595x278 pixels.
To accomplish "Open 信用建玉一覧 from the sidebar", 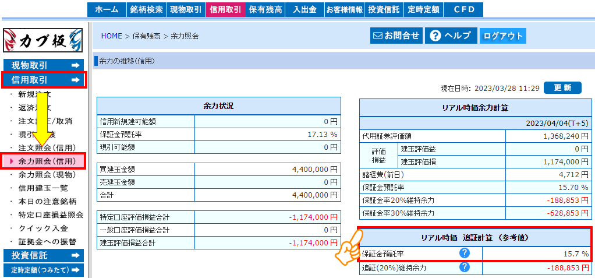I will [43, 188].
